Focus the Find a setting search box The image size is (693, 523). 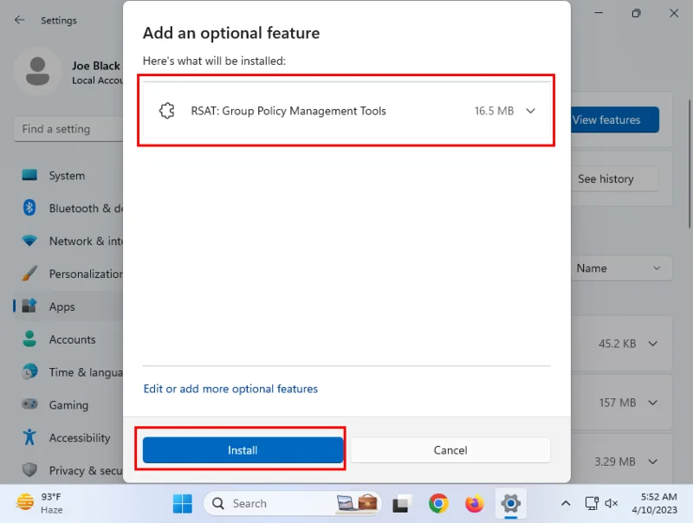[x=68, y=129]
